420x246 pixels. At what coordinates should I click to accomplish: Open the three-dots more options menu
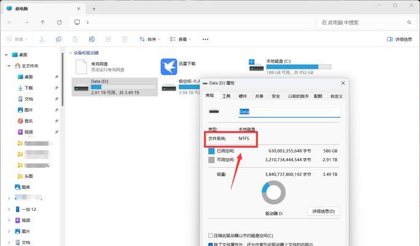[x=205, y=39]
